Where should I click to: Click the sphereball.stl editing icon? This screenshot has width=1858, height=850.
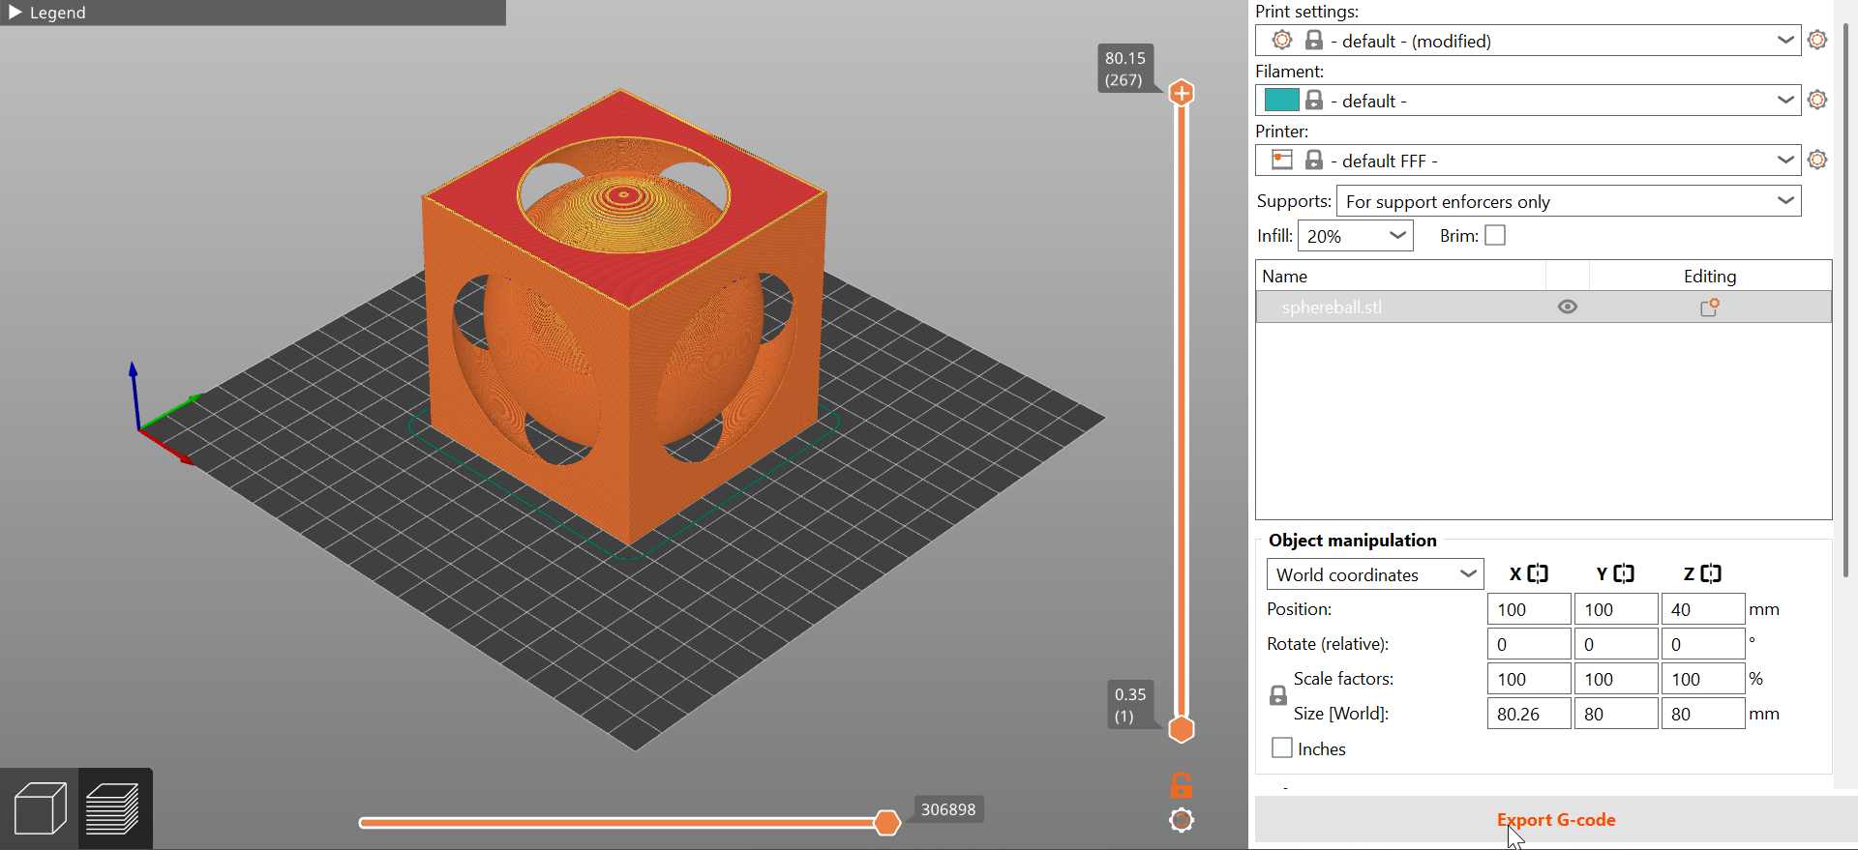coord(1709,308)
